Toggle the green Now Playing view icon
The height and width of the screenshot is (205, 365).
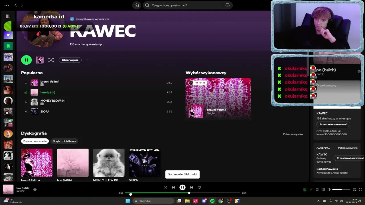(305, 189)
